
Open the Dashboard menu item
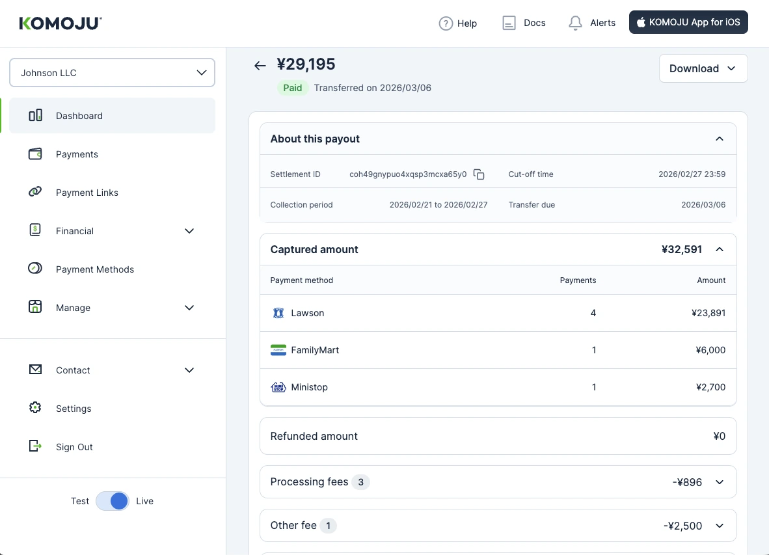coord(113,116)
